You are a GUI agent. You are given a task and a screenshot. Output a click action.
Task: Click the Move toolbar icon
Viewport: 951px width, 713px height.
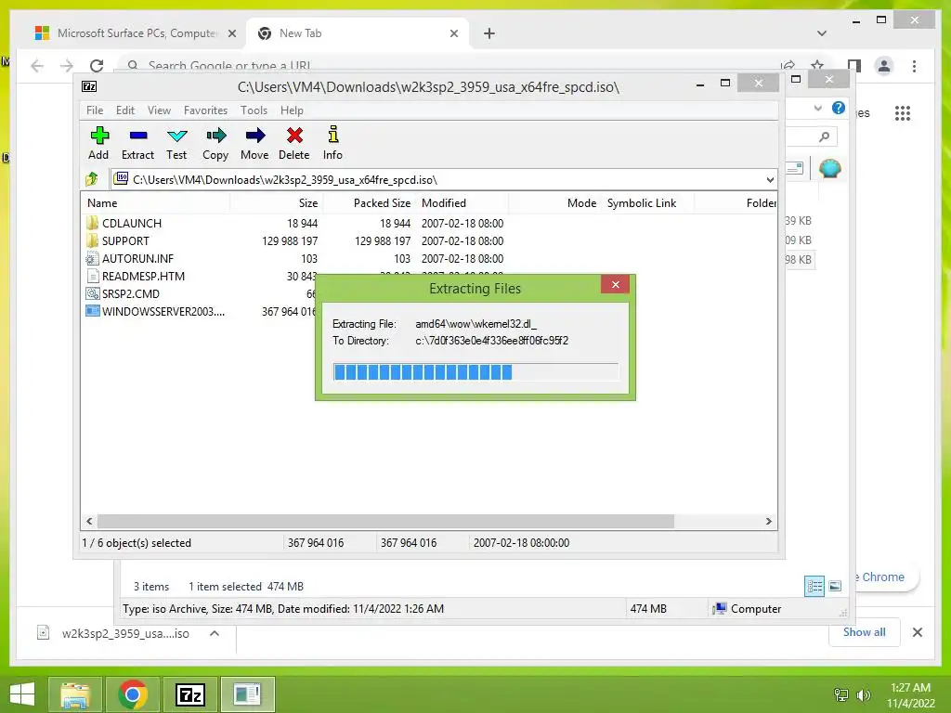[254, 143]
